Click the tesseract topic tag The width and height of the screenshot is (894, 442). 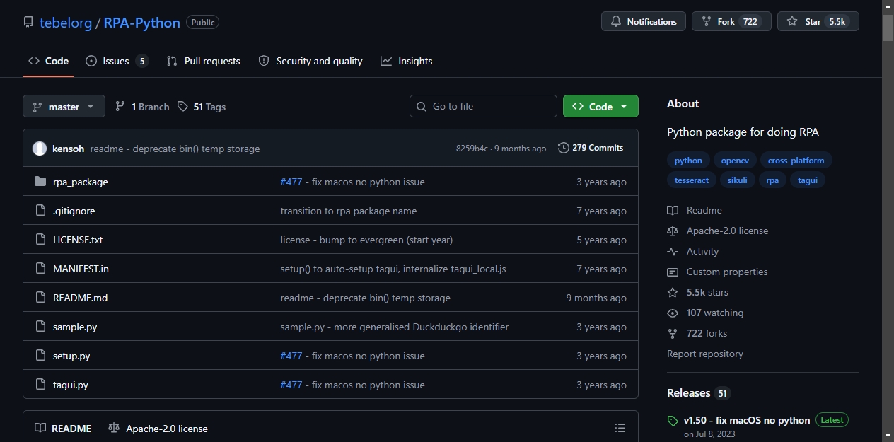pyautogui.click(x=692, y=180)
